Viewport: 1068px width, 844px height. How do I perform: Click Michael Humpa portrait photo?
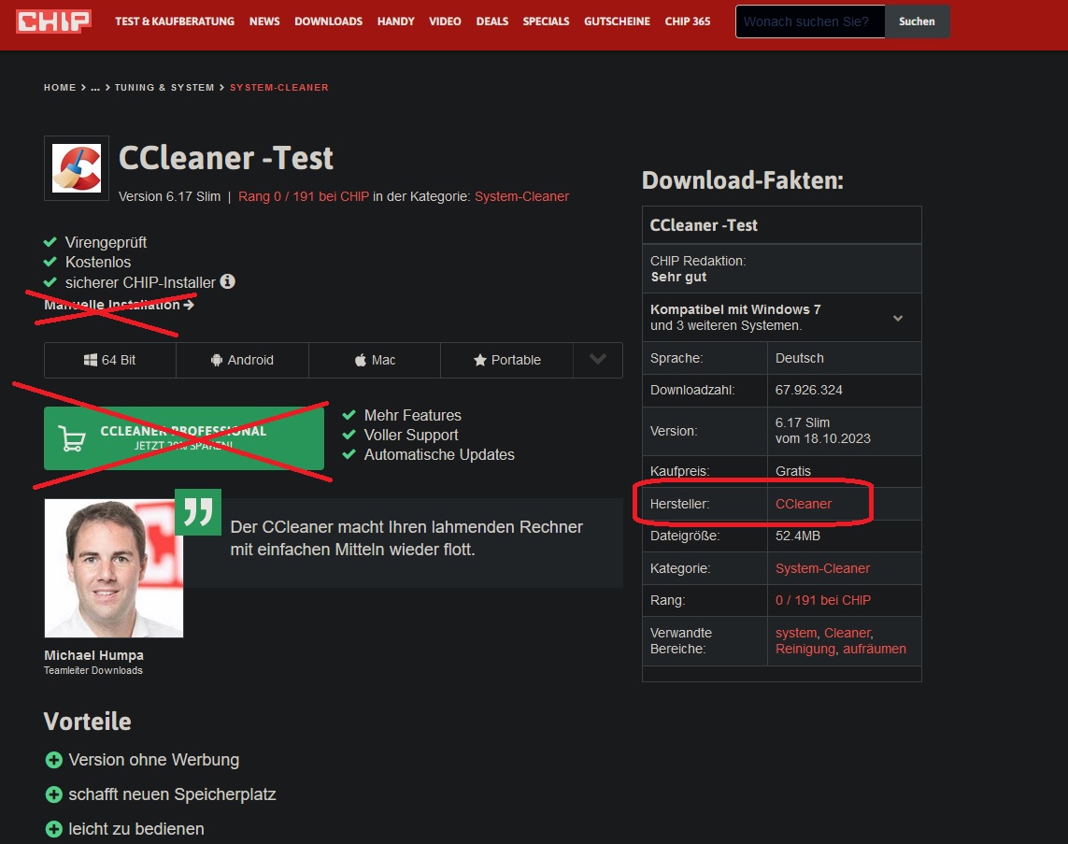pos(114,568)
